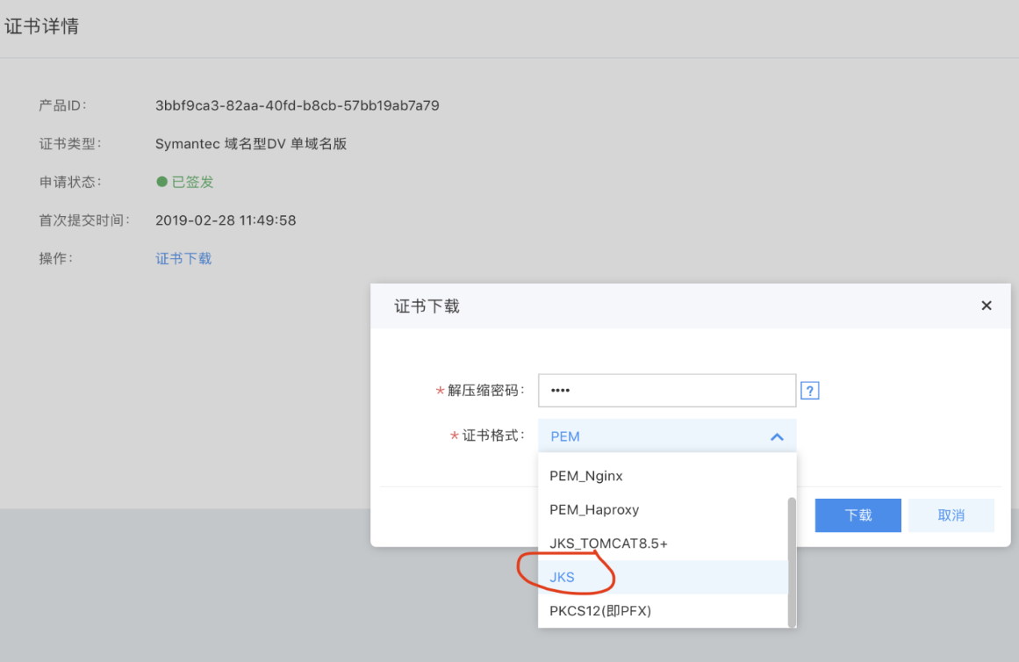Select the circled JKS option
1019x662 pixels.
[x=563, y=578]
